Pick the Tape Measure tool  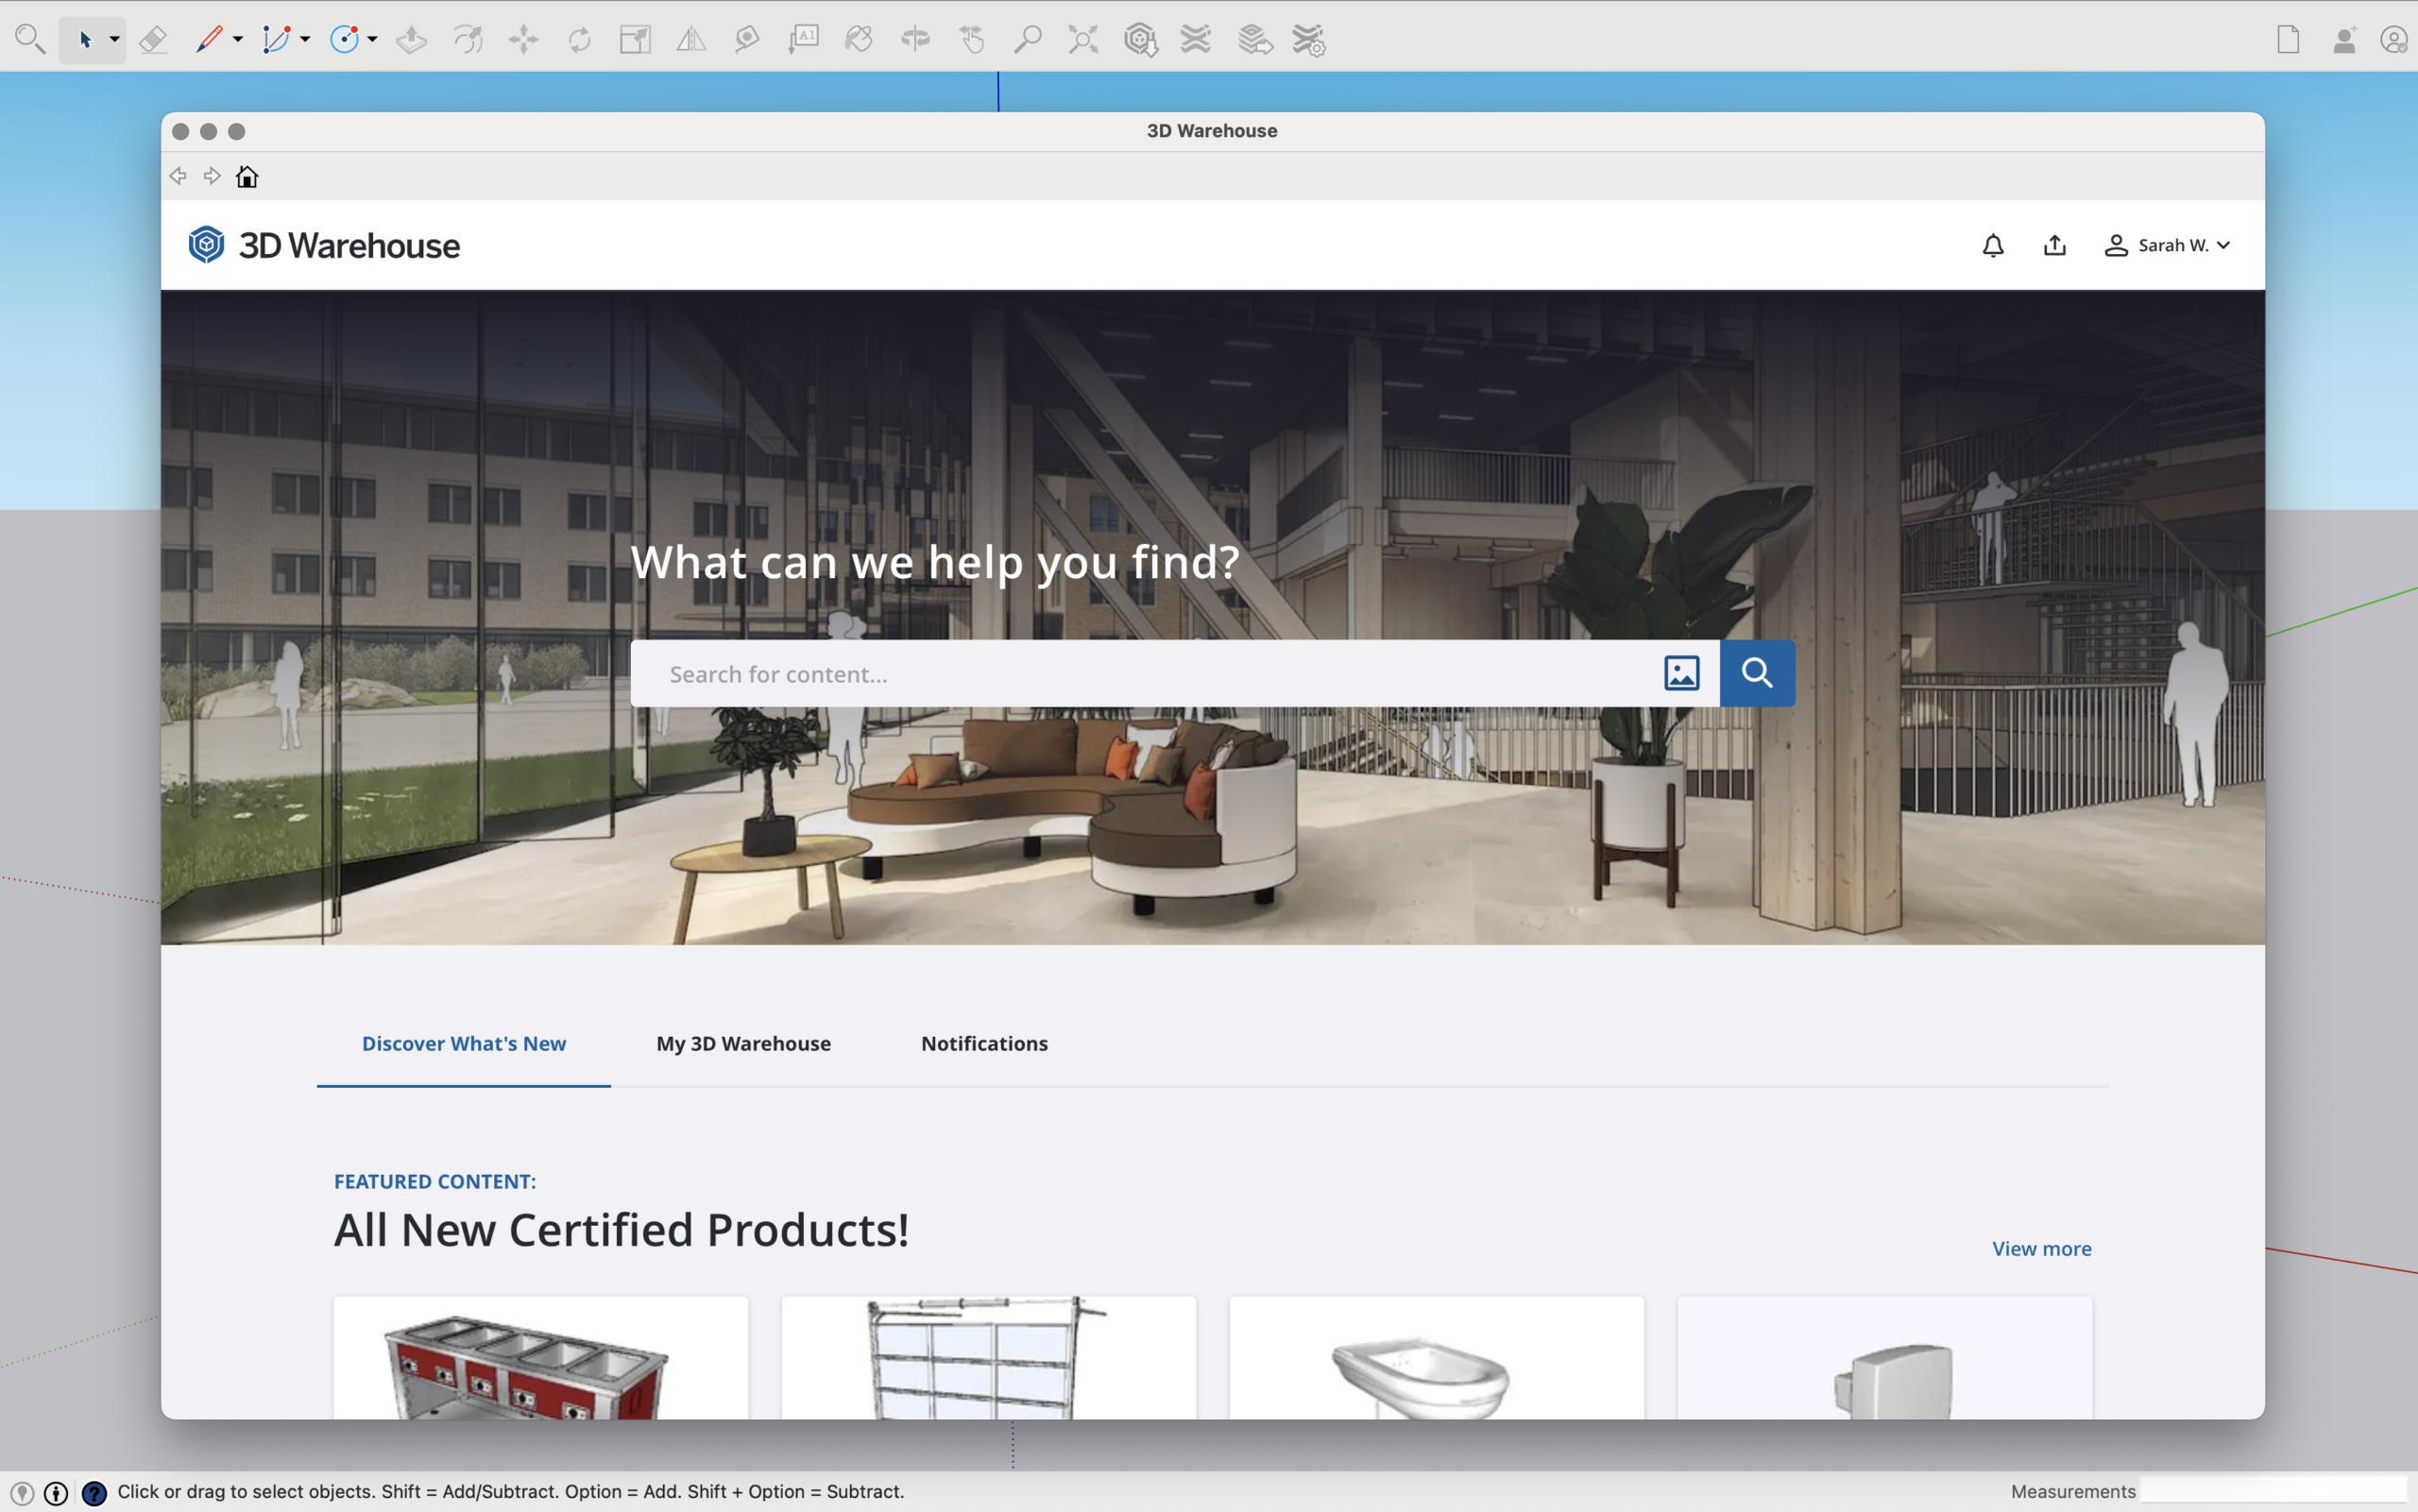pos(747,40)
